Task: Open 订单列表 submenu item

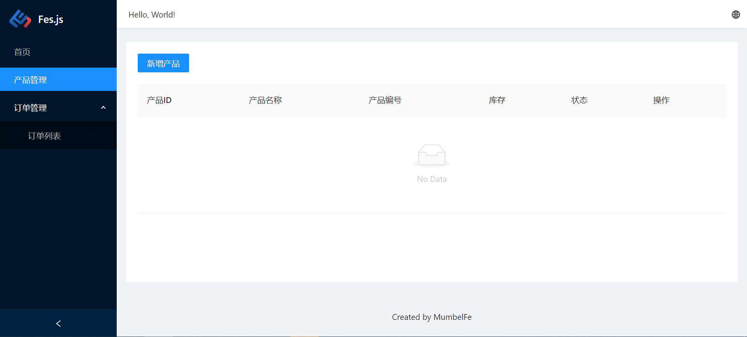Action: coord(58,136)
